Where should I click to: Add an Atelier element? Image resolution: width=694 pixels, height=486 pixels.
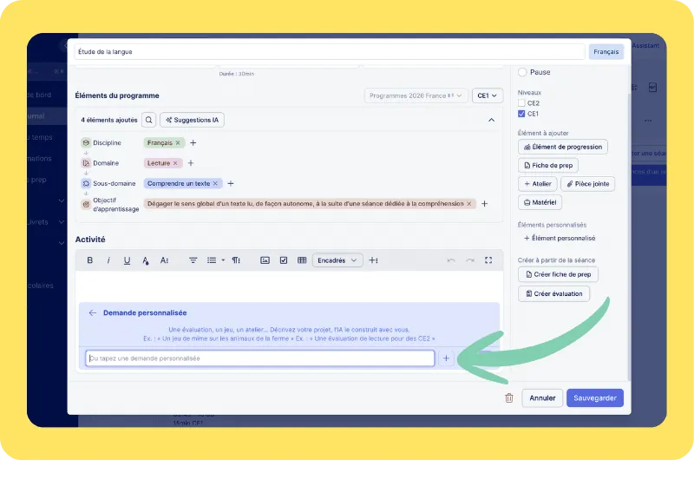pos(537,184)
